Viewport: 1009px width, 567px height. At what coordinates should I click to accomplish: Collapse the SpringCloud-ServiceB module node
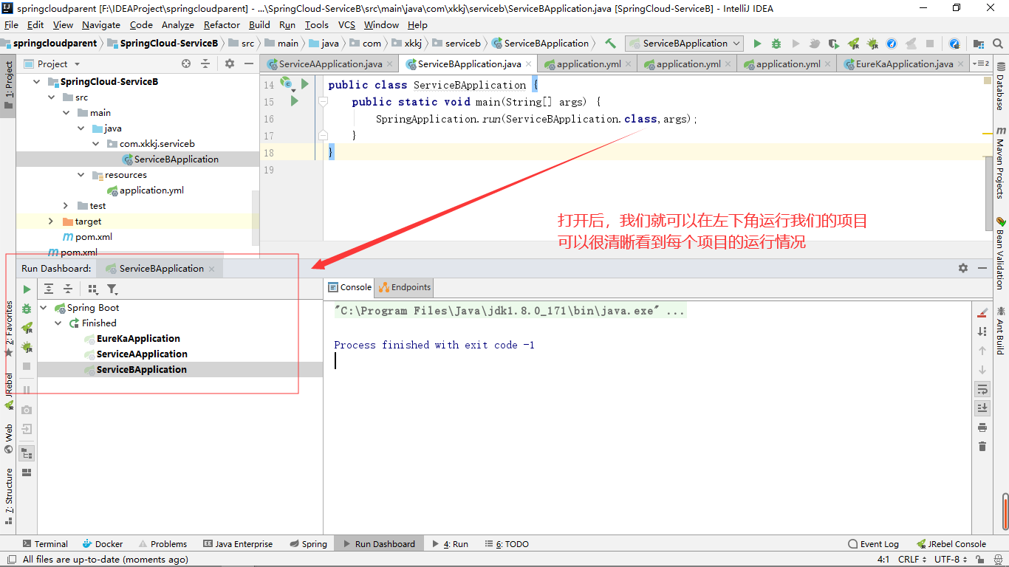[37, 82]
